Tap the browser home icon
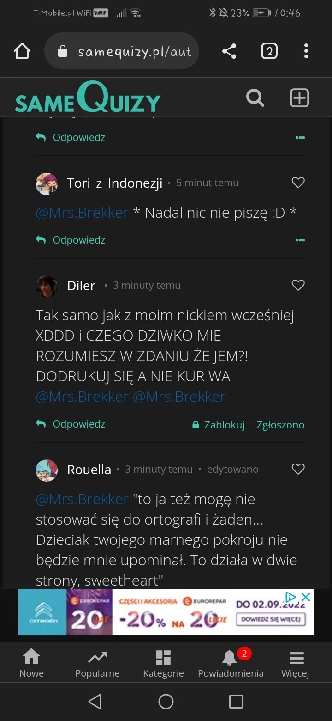Image resolution: width=332 pixels, height=721 pixels. click(x=22, y=51)
